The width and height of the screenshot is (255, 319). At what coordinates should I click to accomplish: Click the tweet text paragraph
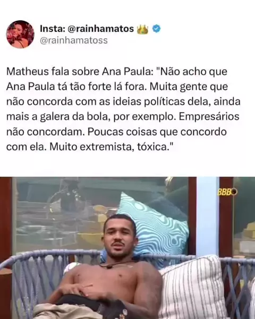(123, 109)
